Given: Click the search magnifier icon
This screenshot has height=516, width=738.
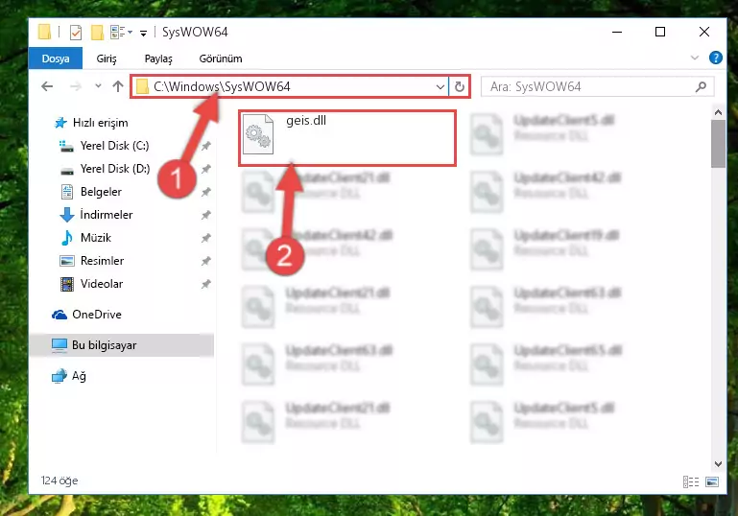Looking at the screenshot, I should (701, 86).
